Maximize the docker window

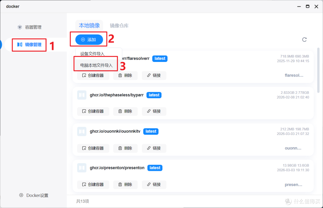pyautogui.click(x=307, y=6)
